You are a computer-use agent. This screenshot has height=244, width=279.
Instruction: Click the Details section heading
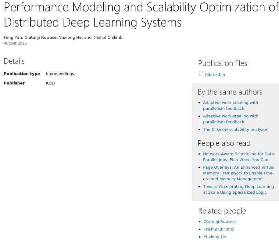tap(14, 61)
